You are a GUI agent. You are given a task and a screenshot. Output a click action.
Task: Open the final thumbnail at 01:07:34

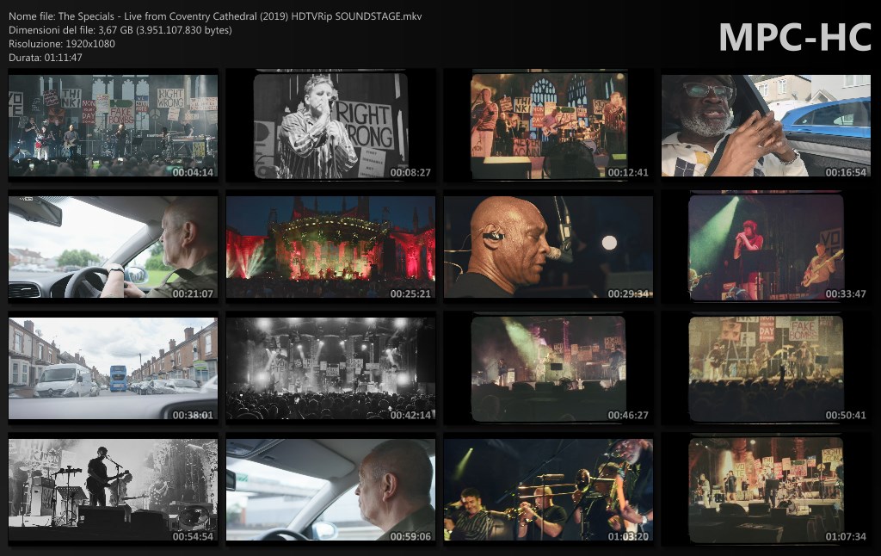[x=766, y=491]
